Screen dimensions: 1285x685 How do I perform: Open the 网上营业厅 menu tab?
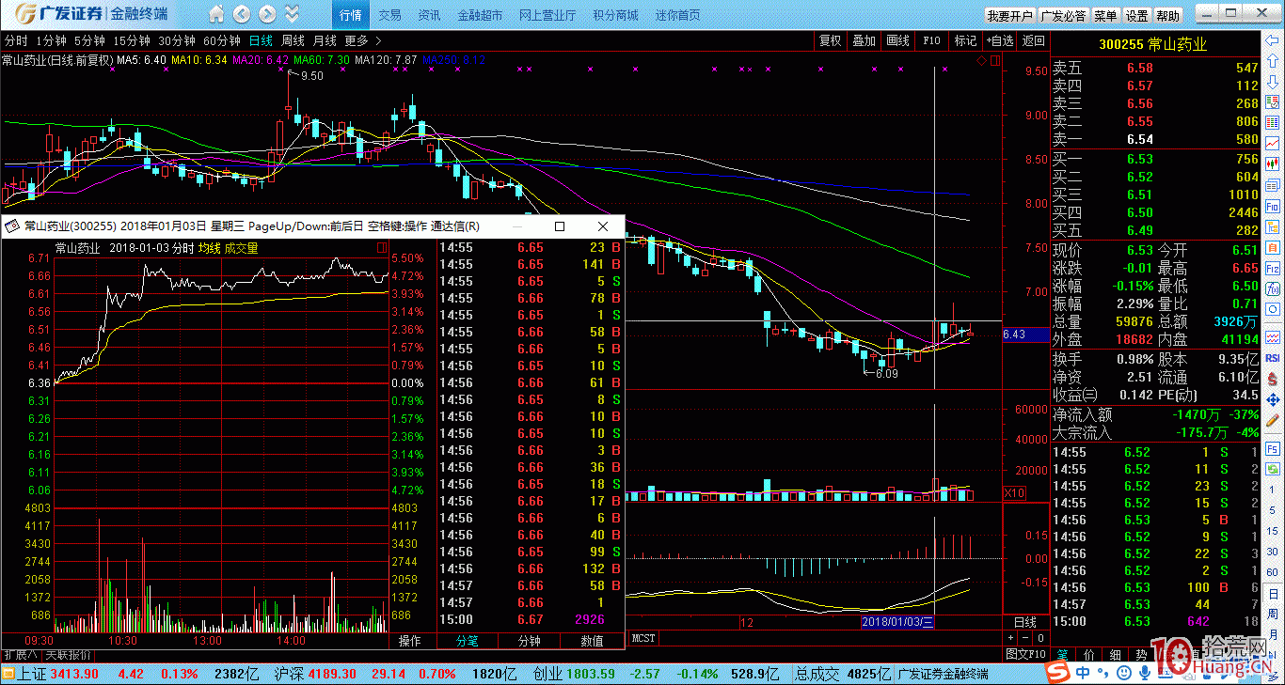pos(547,15)
